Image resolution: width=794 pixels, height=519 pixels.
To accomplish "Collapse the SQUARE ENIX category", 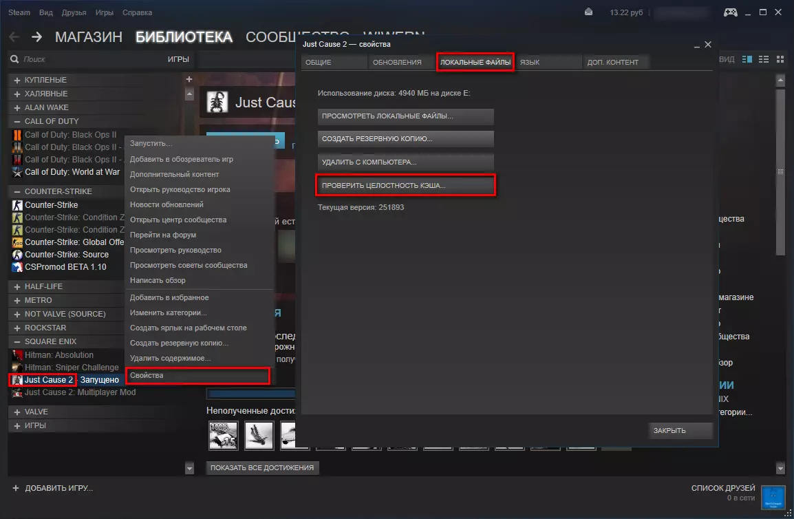I will (17, 342).
